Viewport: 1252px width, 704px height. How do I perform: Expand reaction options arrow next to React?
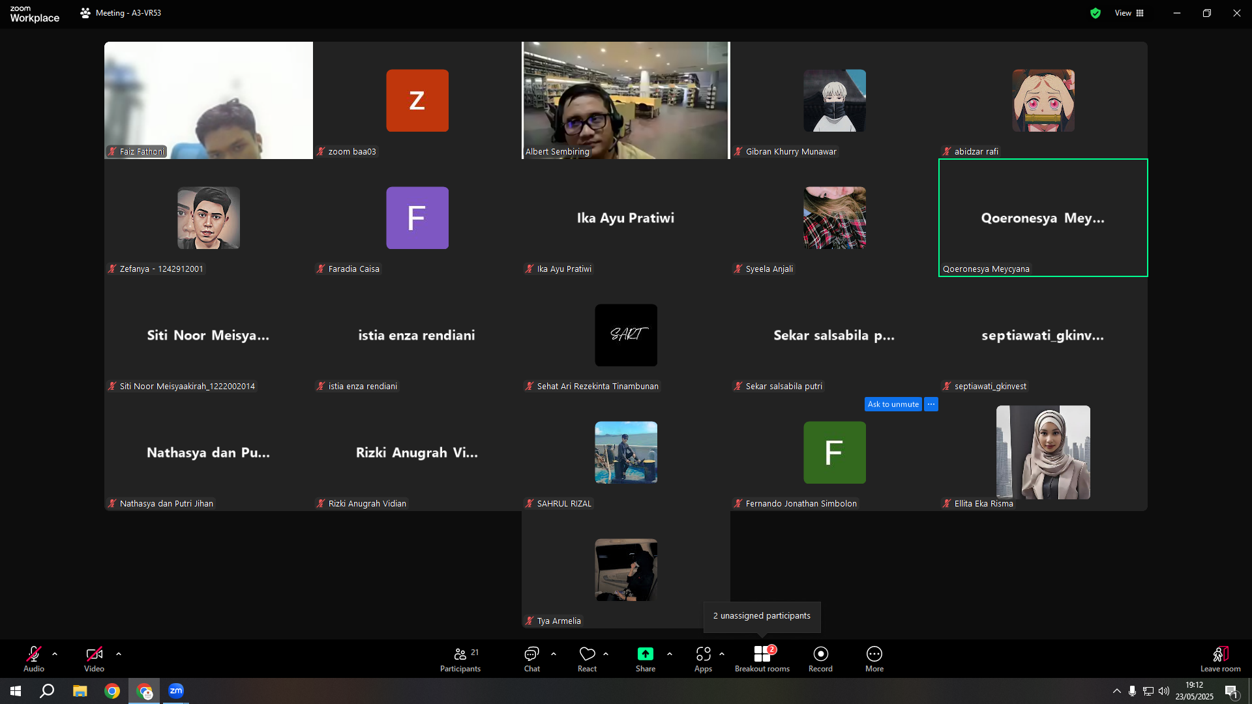pos(606,654)
